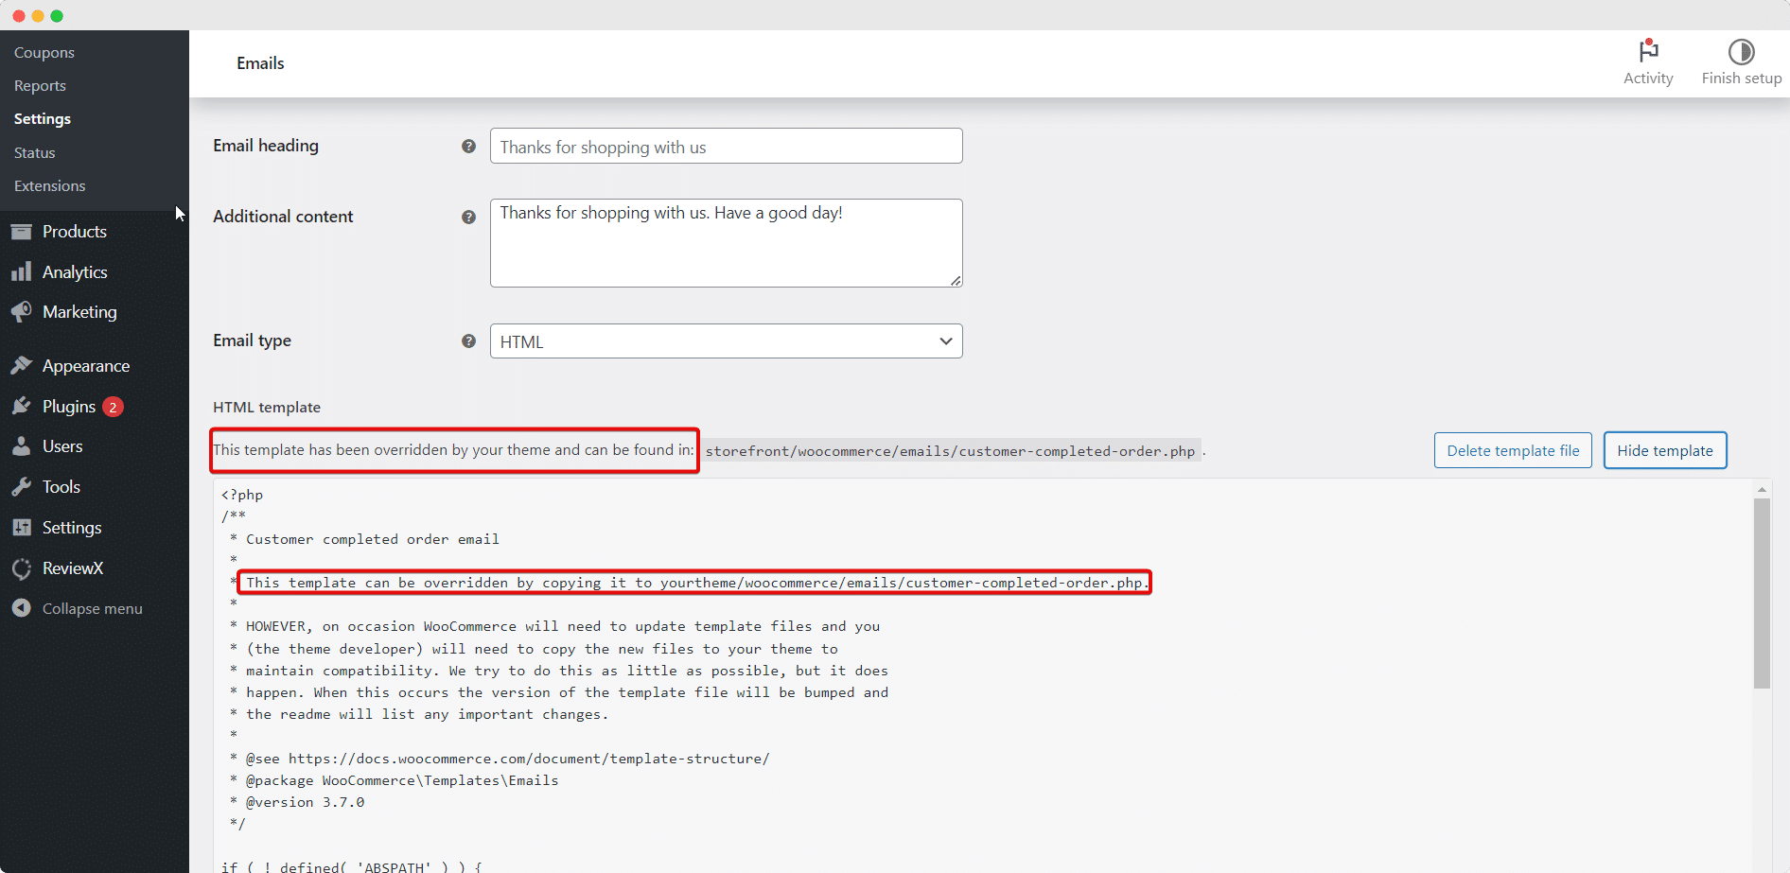
Task: Click the Appearance paintbrush icon
Action: (x=21, y=366)
